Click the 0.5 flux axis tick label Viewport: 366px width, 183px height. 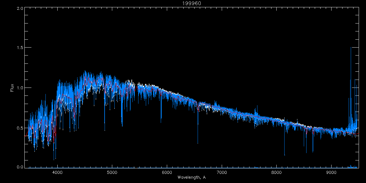point(20,128)
